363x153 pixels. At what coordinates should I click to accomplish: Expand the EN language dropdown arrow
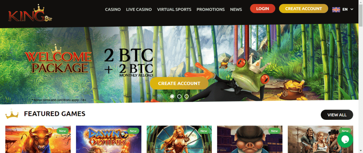352,9
